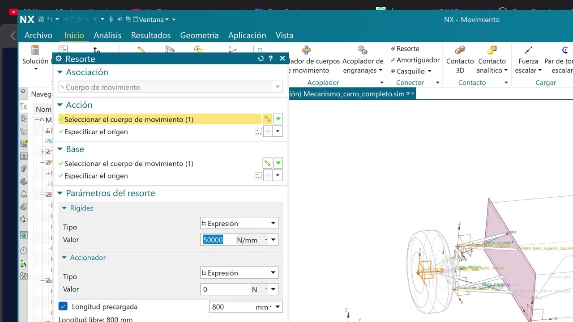Expand the Conector group dropdown arrow
Viewport: 573px width, 322px height.
[x=437, y=83]
